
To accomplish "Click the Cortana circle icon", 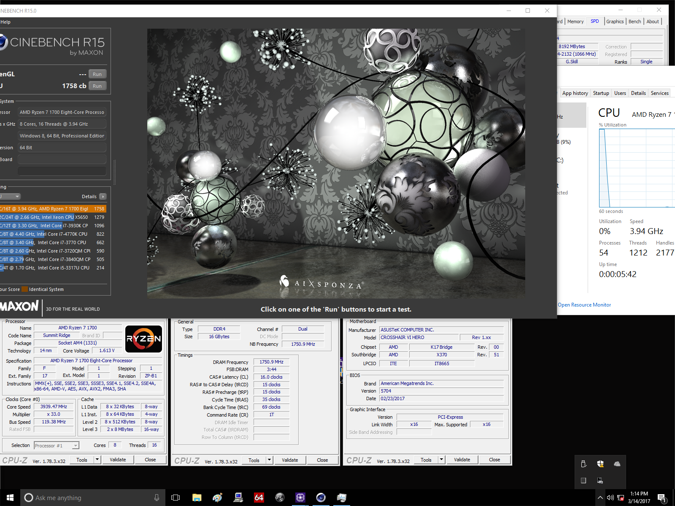I will coord(29,498).
